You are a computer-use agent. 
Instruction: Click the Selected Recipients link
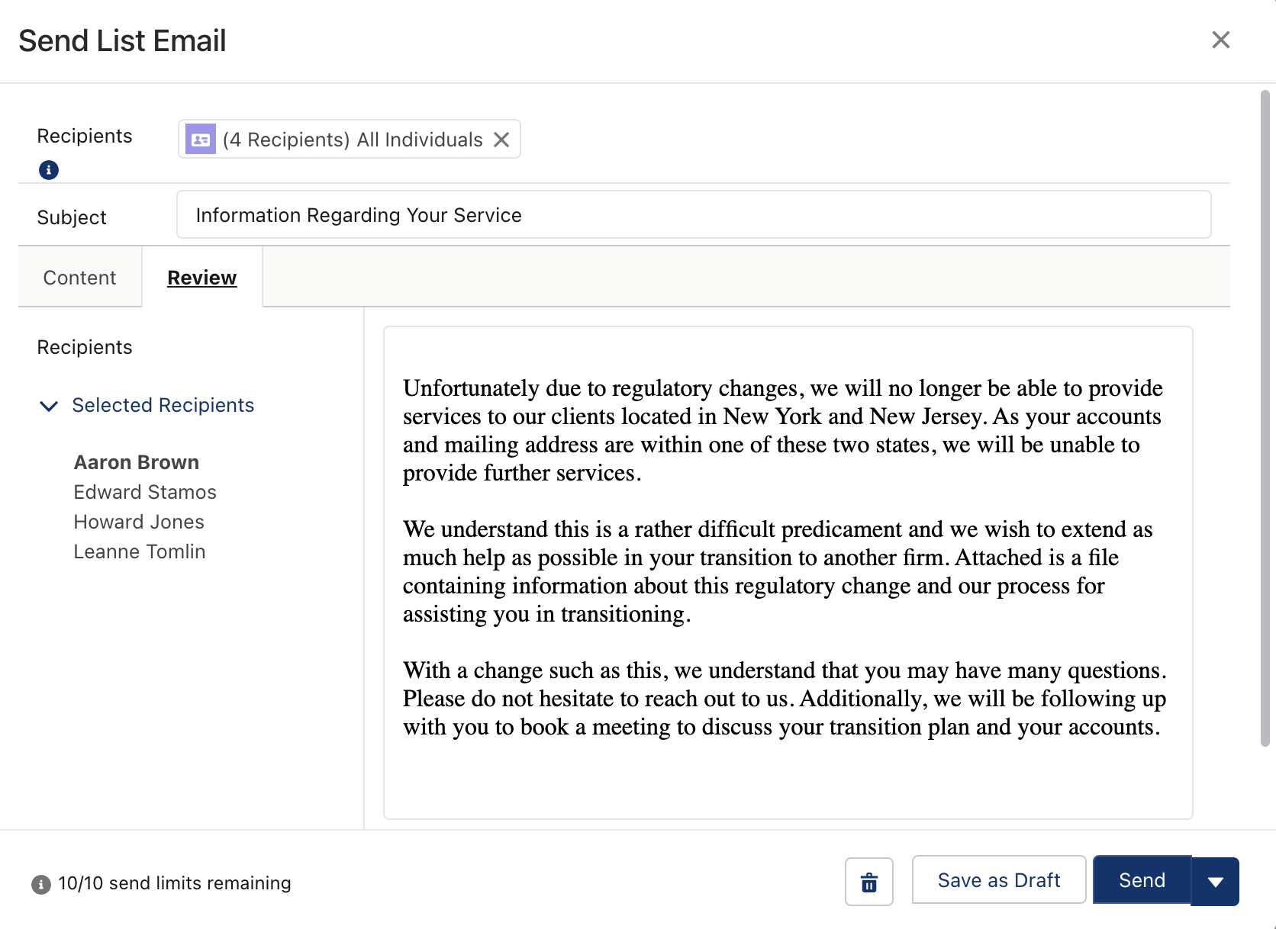point(163,405)
